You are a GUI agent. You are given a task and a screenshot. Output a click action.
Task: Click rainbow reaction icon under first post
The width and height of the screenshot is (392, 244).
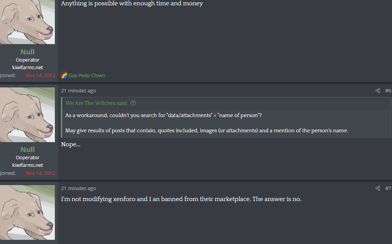pyautogui.click(x=64, y=75)
